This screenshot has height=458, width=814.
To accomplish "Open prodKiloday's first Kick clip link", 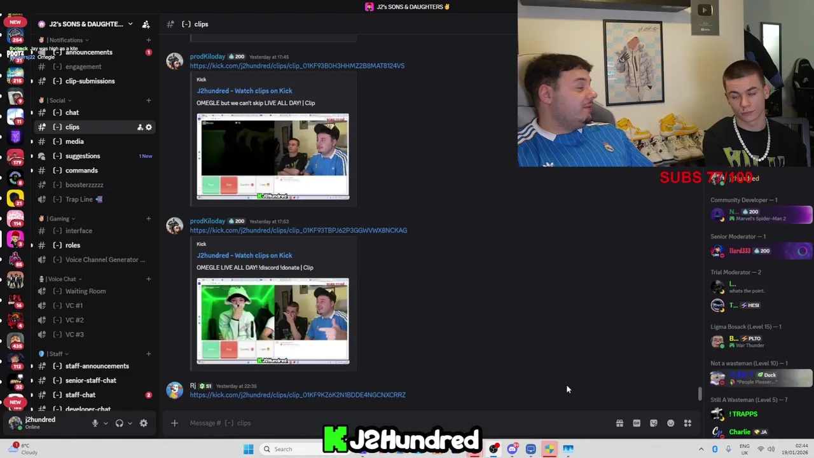I will [297, 66].
